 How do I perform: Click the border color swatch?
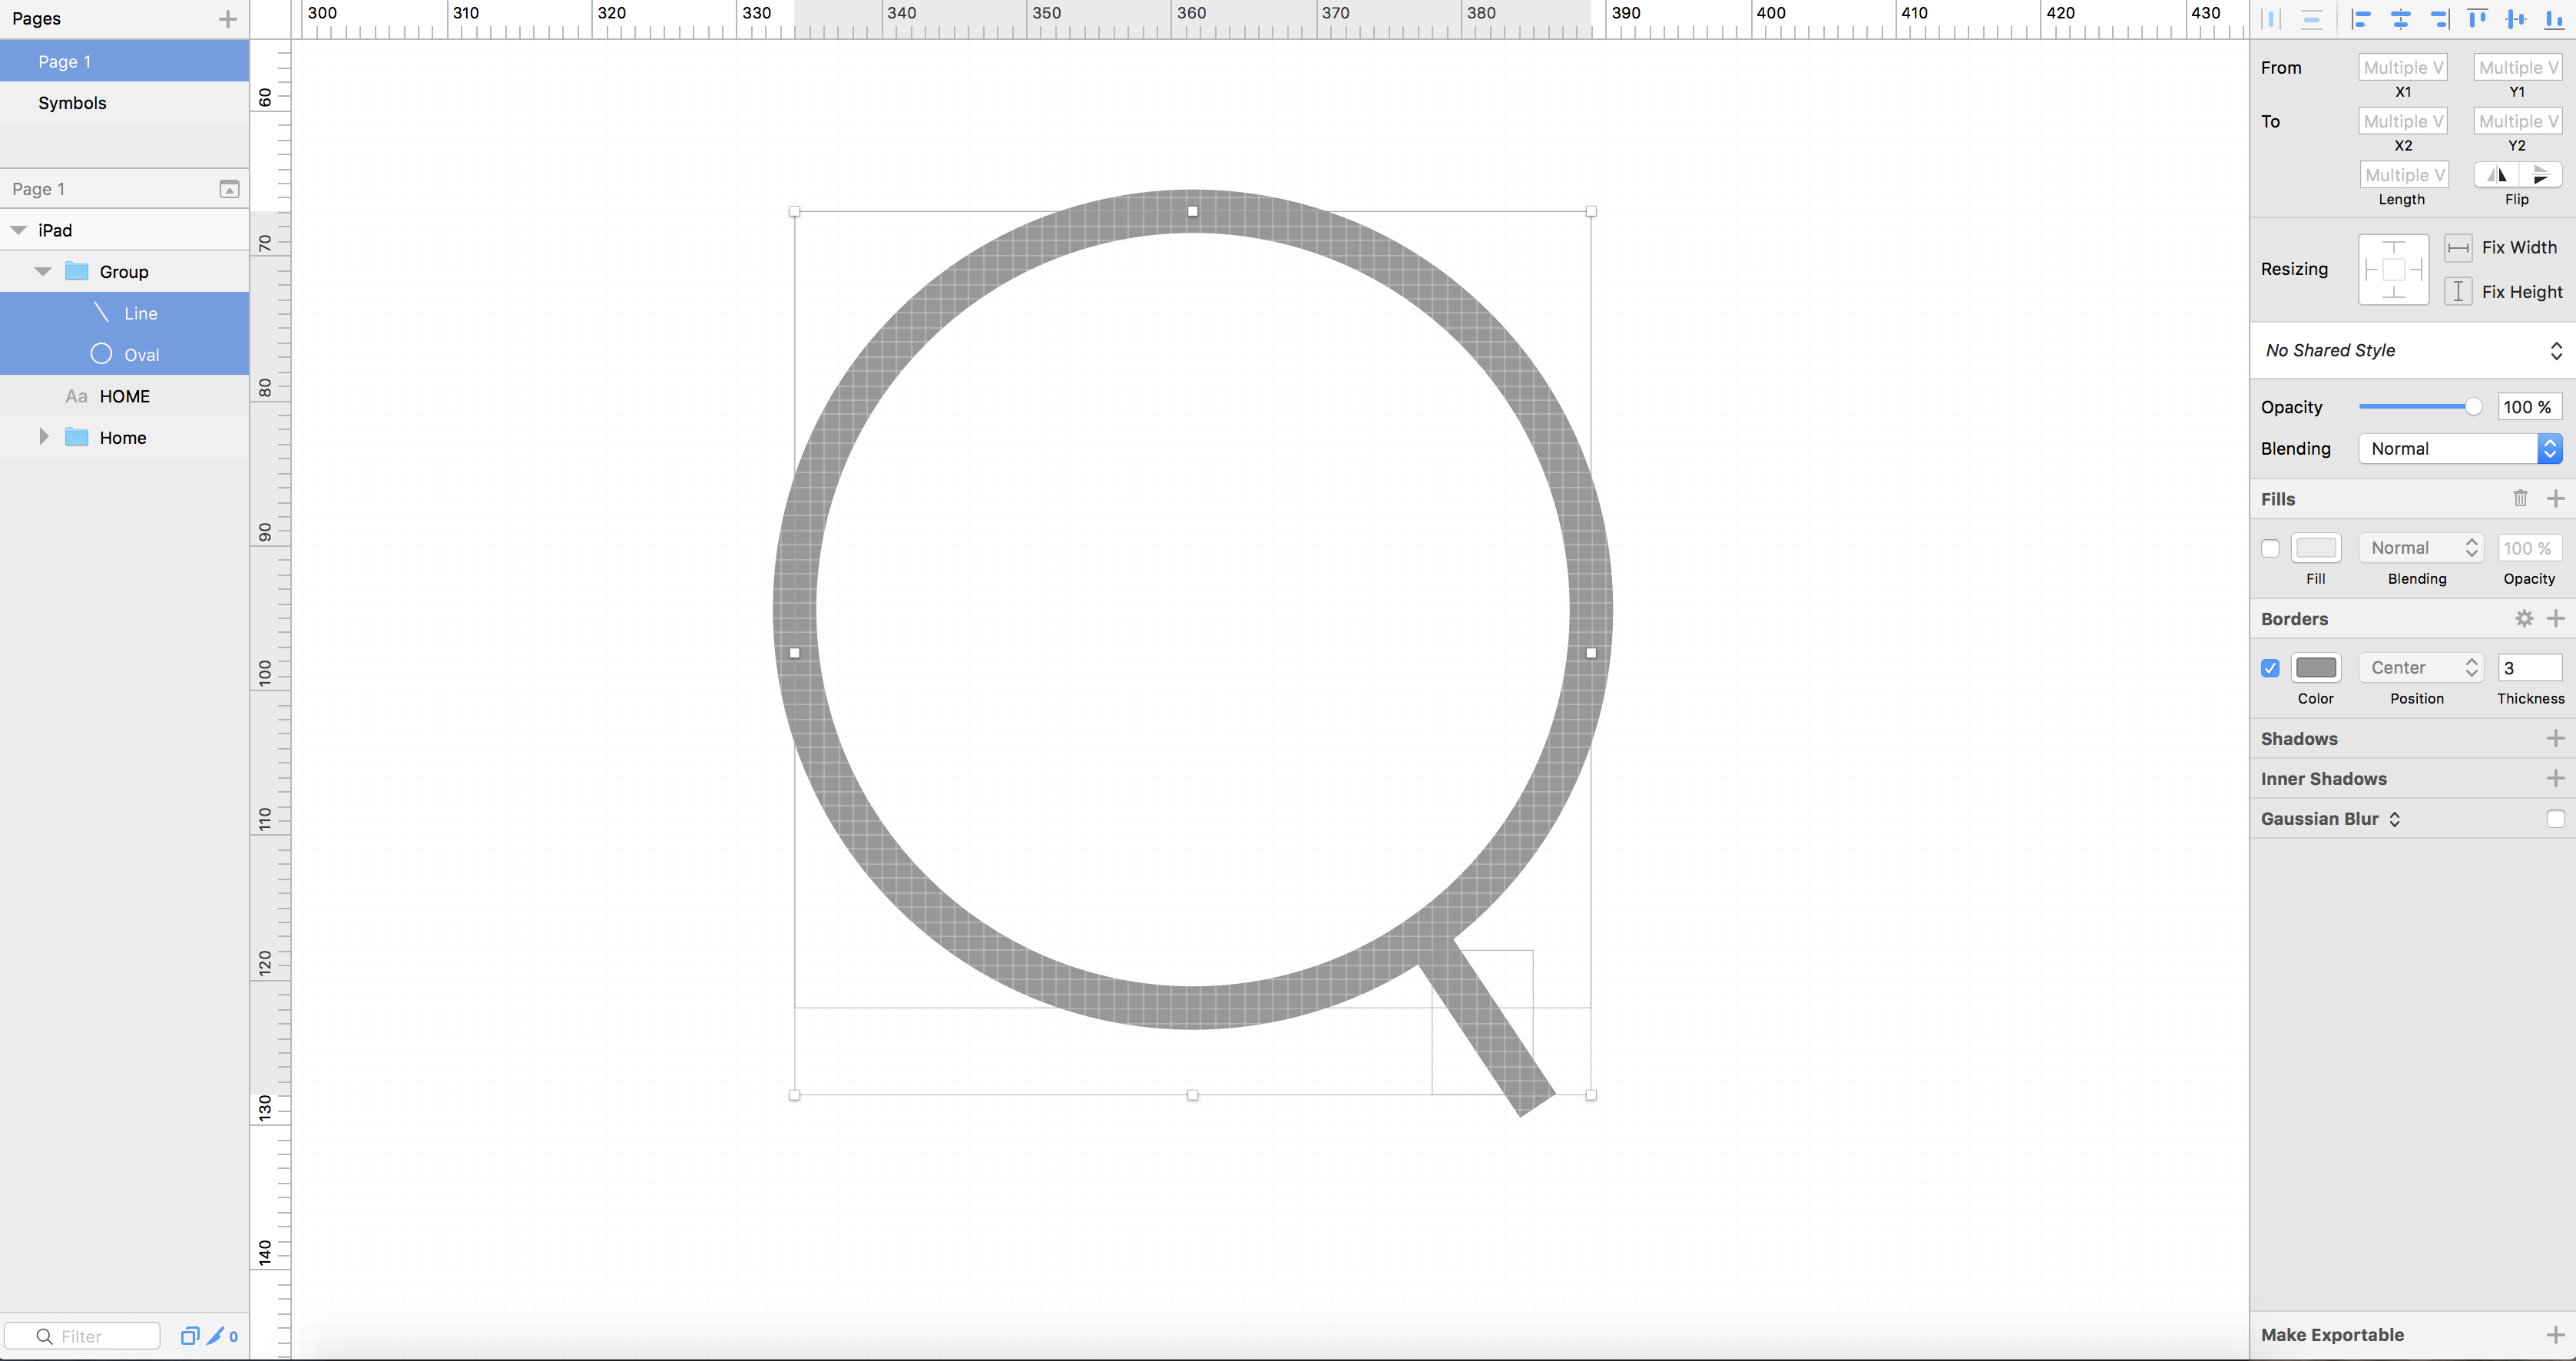coord(2315,668)
